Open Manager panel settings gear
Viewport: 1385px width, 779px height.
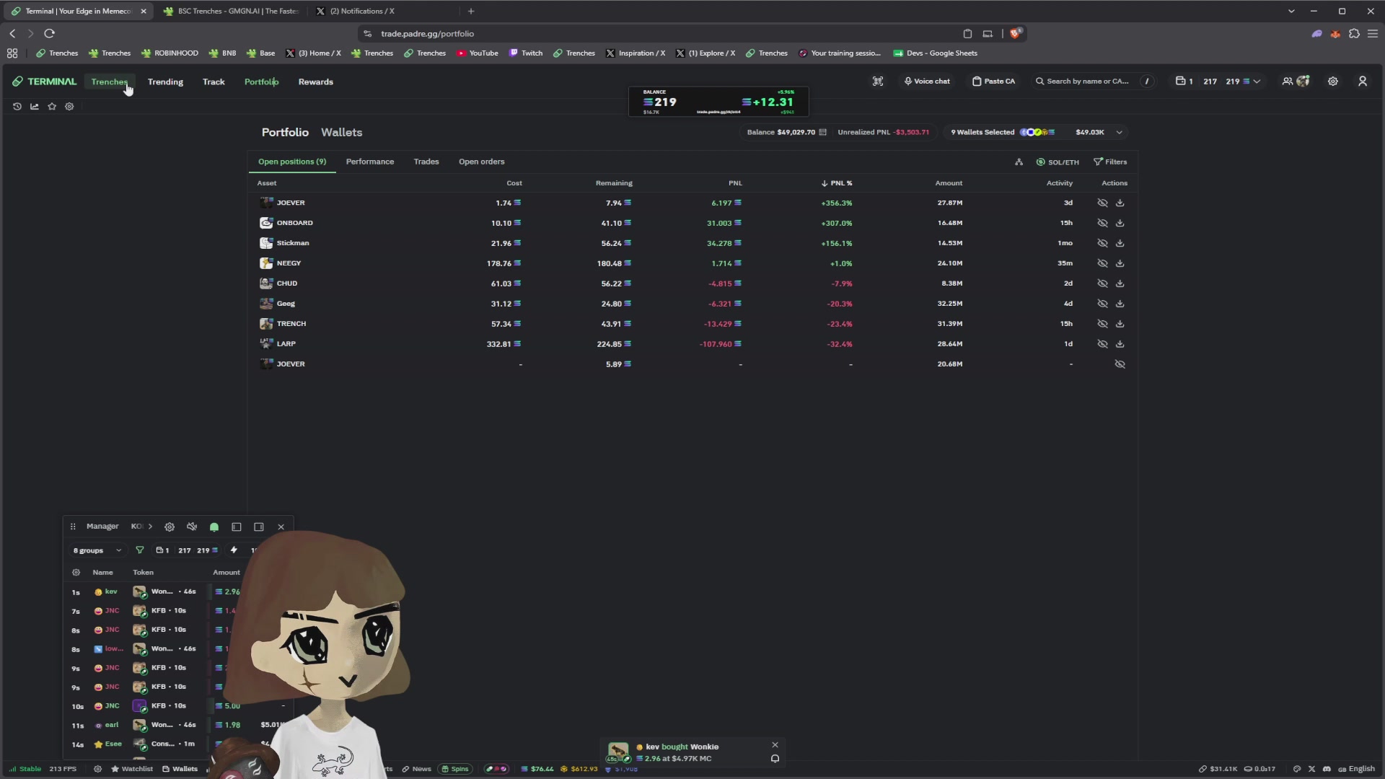[170, 527]
